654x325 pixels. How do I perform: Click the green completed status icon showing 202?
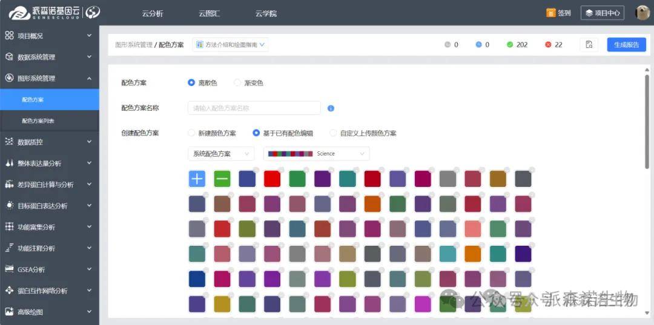(x=510, y=45)
